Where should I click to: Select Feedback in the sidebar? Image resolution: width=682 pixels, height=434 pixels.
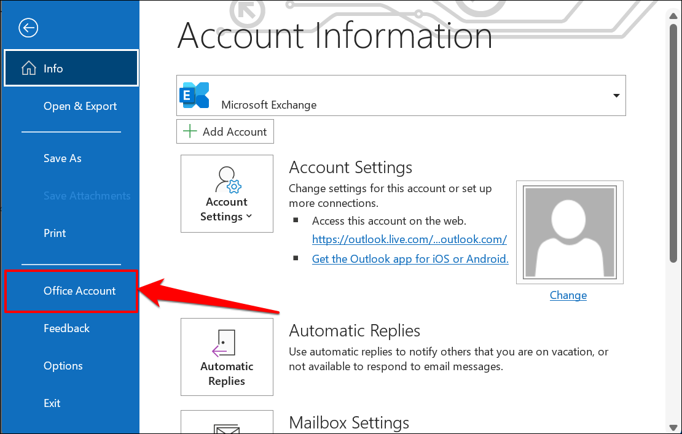pyautogui.click(x=66, y=328)
